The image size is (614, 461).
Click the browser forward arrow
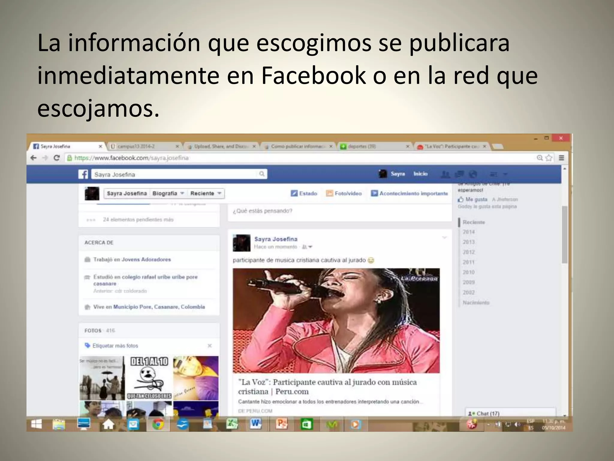pyautogui.click(x=45, y=158)
